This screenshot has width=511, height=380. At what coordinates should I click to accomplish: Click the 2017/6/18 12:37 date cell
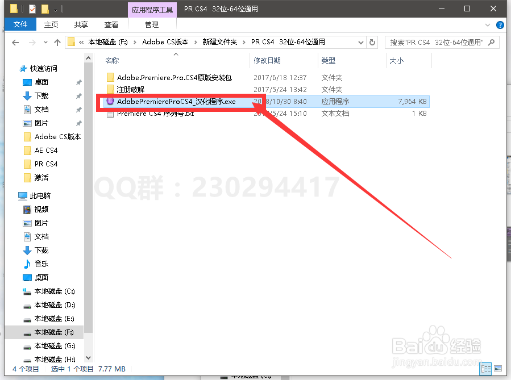click(x=280, y=77)
